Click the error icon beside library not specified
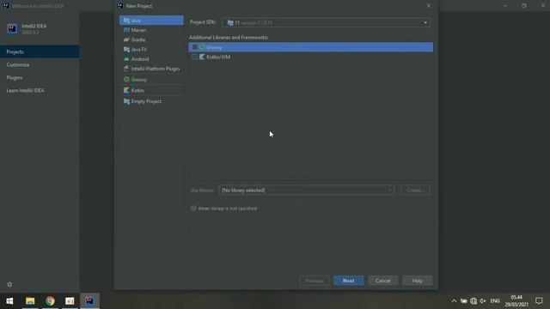Viewport: 550px width, 309px height. (x=193, y=209)
